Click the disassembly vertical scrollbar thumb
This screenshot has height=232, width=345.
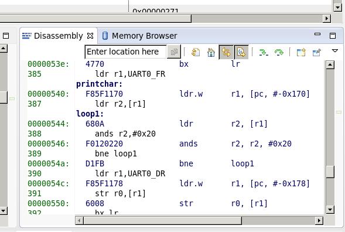pyautogui.click(x=330, y=172)
